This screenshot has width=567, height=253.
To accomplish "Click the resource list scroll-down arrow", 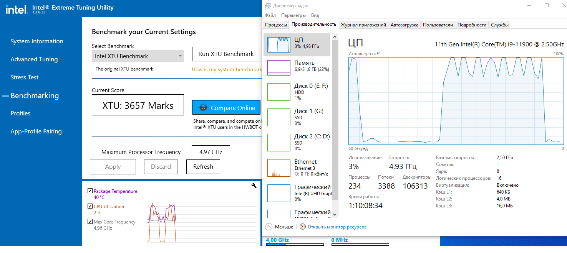I will tap(334, 214).
